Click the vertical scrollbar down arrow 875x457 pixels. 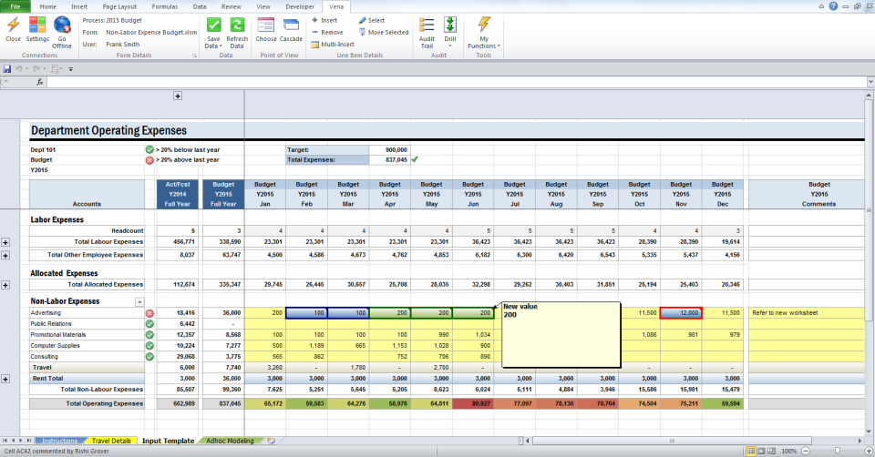click(869, 432)
